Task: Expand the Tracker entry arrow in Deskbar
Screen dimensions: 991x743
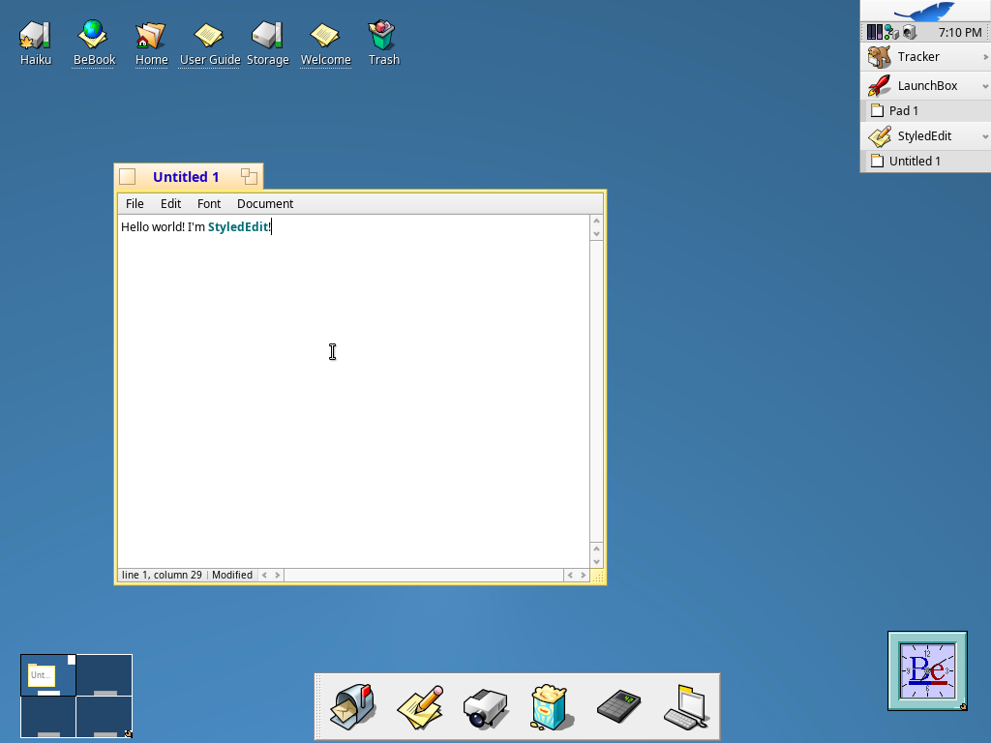Action: (x=985, y=57)
